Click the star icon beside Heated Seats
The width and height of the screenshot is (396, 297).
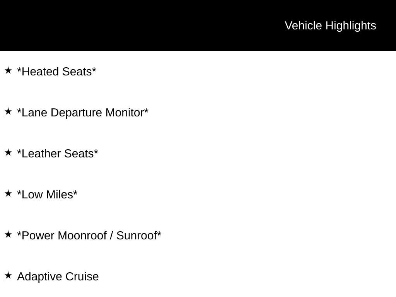point(8,70)
